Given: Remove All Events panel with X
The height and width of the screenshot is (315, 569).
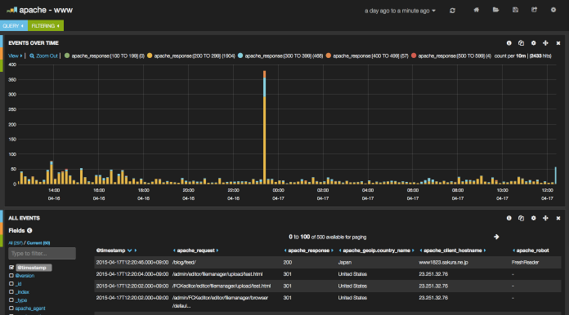Looking at the screenshot, I should (558, 218).
